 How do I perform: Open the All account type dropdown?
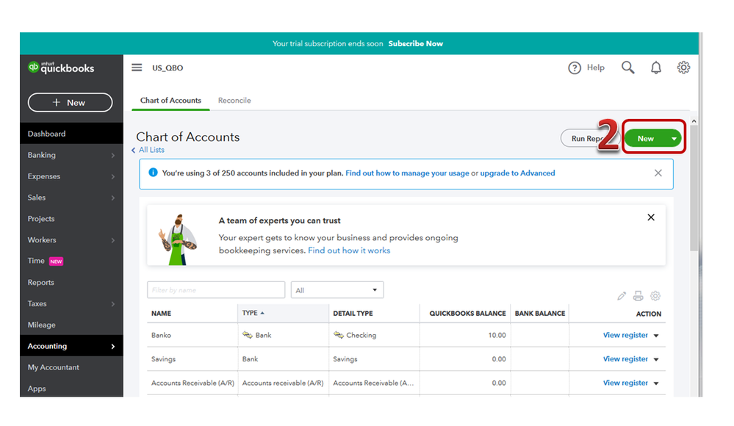337,290
